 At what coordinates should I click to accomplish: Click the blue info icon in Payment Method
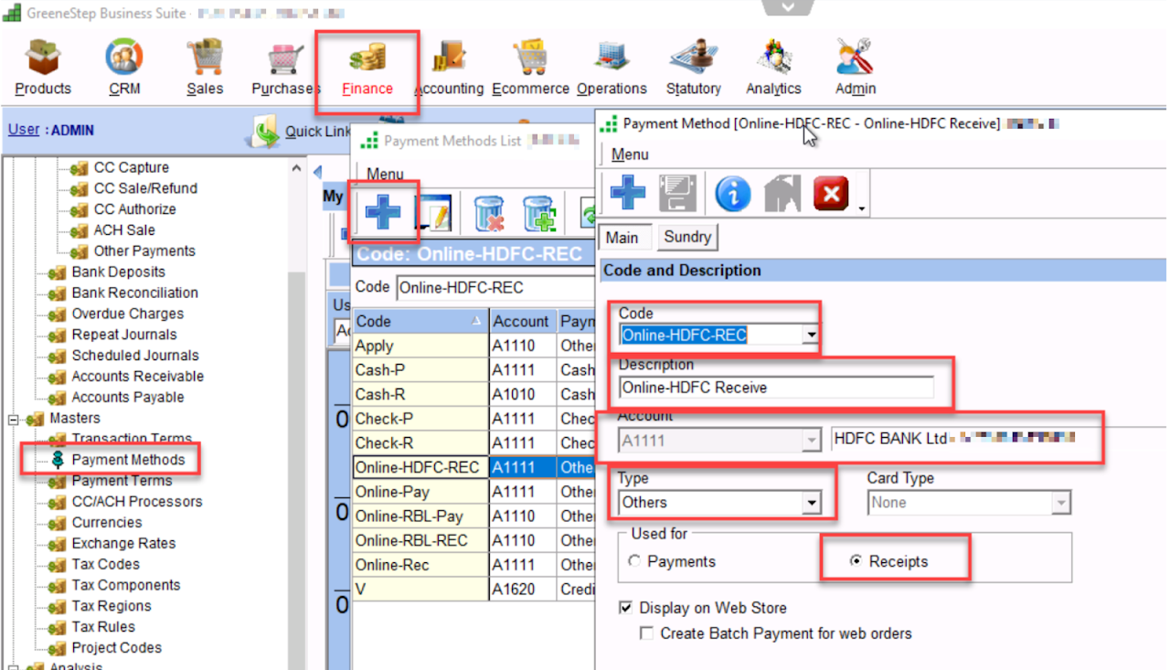click(732, 193)
